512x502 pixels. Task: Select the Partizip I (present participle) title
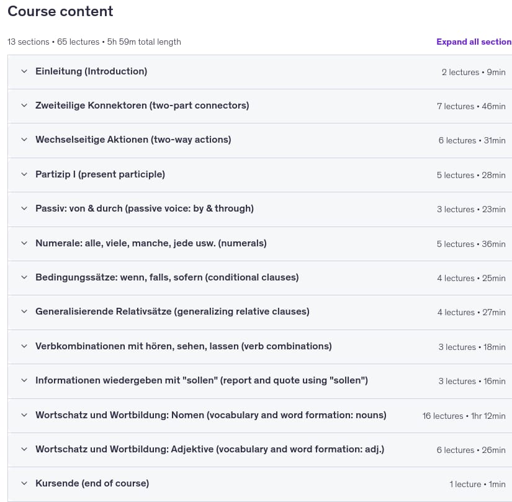point(100,174)
